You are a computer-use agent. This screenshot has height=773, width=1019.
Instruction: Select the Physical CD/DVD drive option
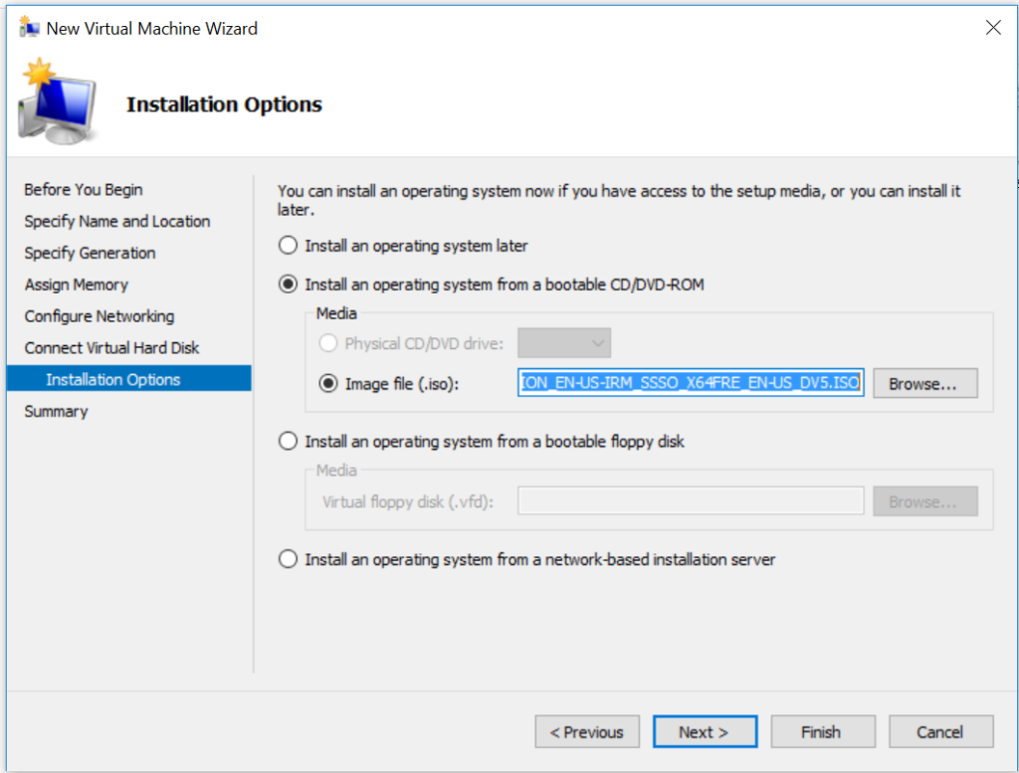328,342
